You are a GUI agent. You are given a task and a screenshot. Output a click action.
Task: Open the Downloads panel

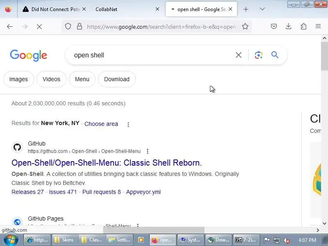pyautogui.click(x=289, y=26)
